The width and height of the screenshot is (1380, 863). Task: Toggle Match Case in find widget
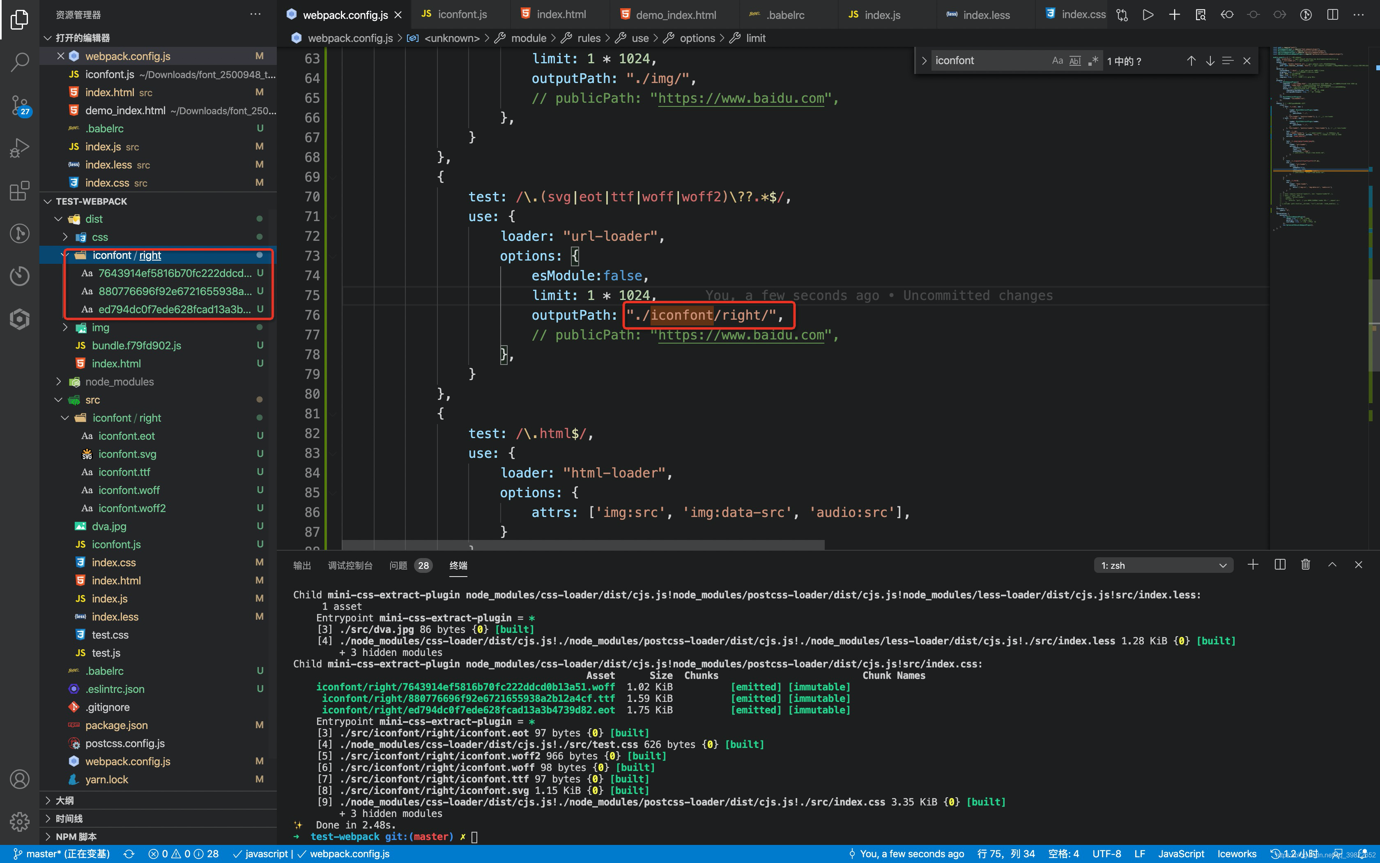click(1057, 61)
